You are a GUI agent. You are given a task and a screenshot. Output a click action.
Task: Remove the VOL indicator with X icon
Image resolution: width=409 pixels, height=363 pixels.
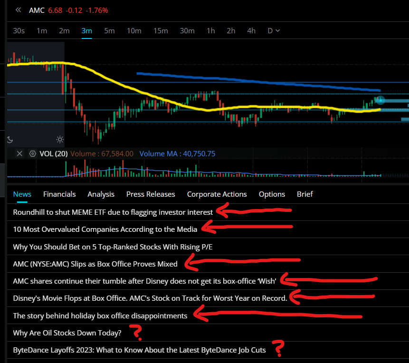click(19, 153)
